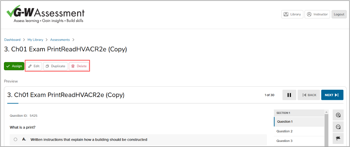Viewport: 350px width, 147px height.
Task: Edit the assessment with pencil button
Action: (34, 66)
